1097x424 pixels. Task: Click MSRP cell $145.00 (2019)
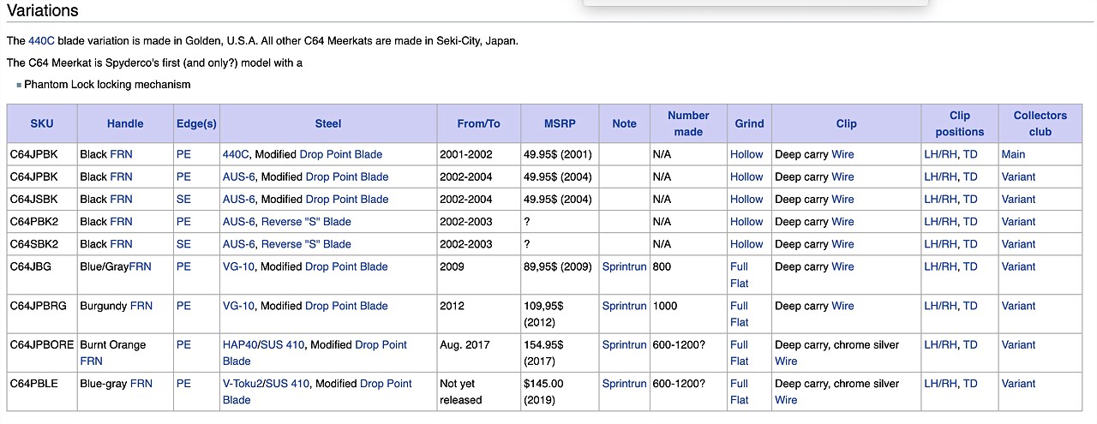(x=560, y=391)
